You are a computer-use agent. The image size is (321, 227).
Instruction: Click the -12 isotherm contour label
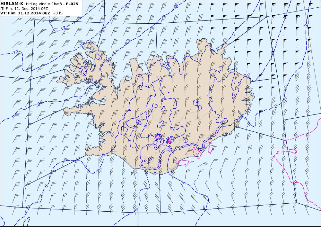pyautogui.click(x=63, y=28)
